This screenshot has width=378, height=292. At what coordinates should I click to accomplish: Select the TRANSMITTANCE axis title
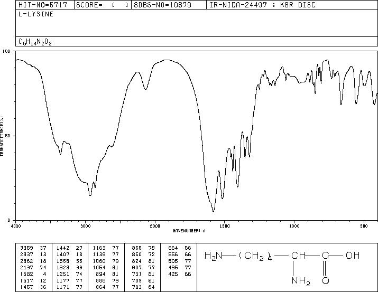click(2, 136)
